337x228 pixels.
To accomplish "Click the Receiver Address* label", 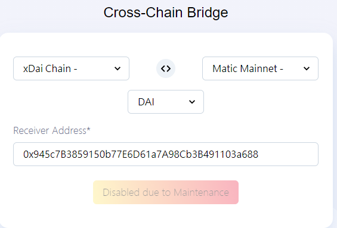I will (52, 130).
